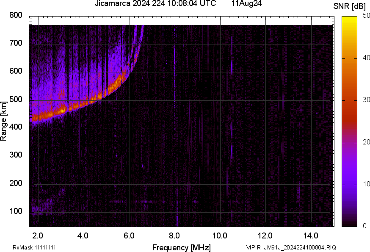Click the Range [km] axis label
Viewport: 370px width, 252px height.
(x=4, y=121)
